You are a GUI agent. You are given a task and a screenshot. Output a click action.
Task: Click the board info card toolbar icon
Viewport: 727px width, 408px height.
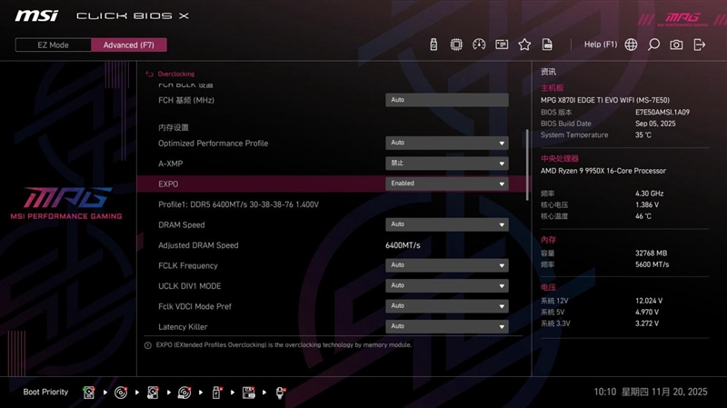(x=502, y=45)
